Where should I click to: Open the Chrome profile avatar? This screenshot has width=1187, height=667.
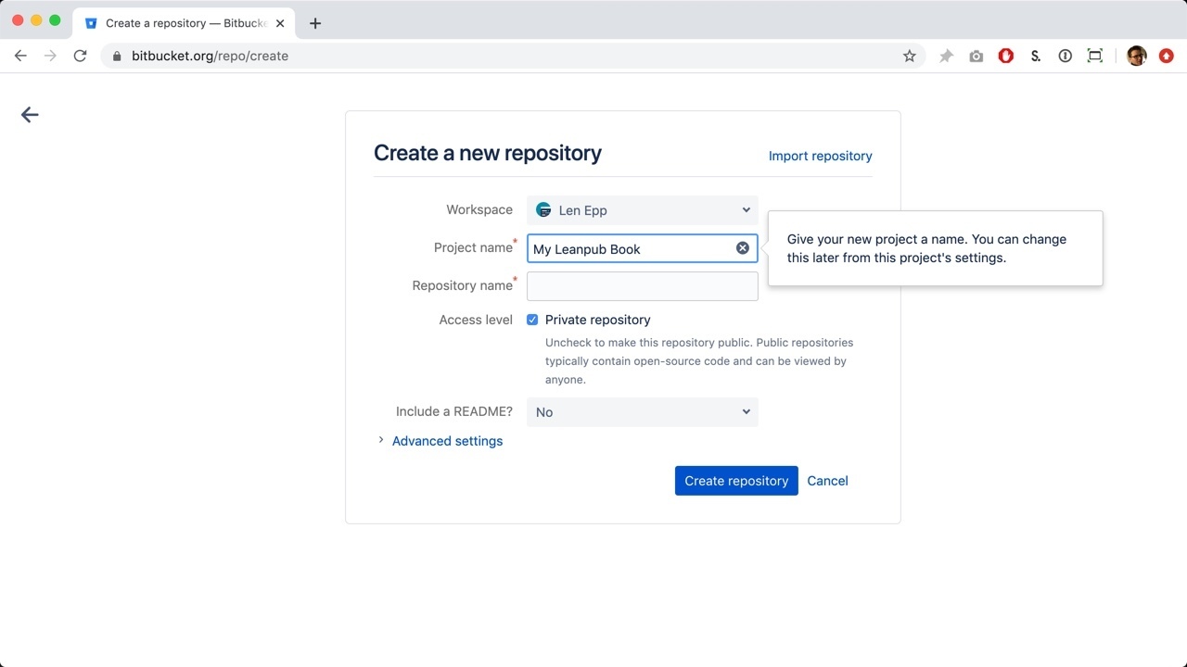click(x=1136, y=57)
